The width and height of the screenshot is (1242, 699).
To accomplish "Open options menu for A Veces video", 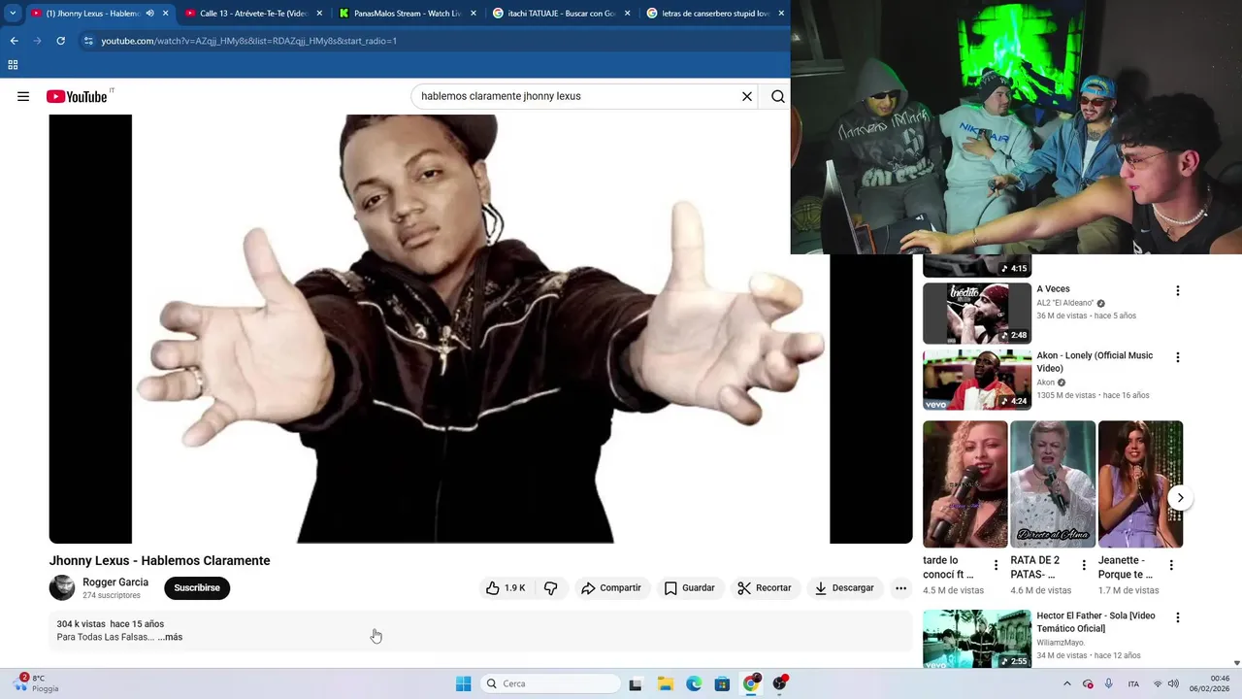I will [1178, 291].
